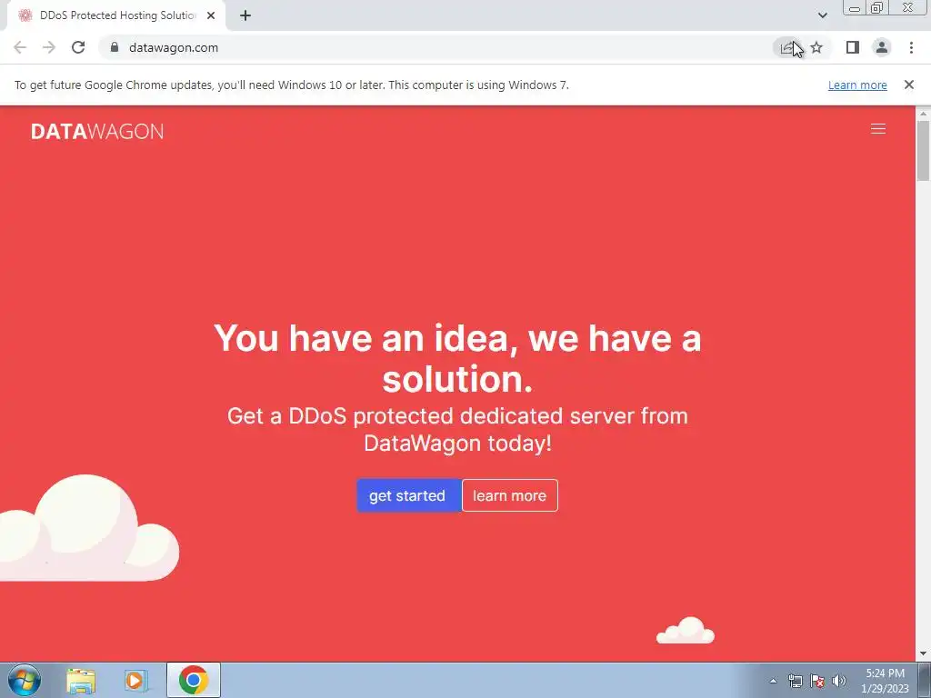Close the DDoS Protected Hosting tab
Image resolution: width=931 pixels, height=698 pixels.
click(x=211, y=15)
